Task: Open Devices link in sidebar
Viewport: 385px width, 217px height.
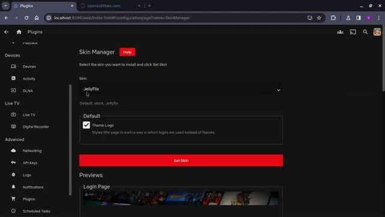Action: [x=29, y=66]
